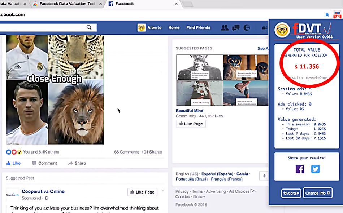
Task: Open the Advertising footer link
Action: [216, 191]
